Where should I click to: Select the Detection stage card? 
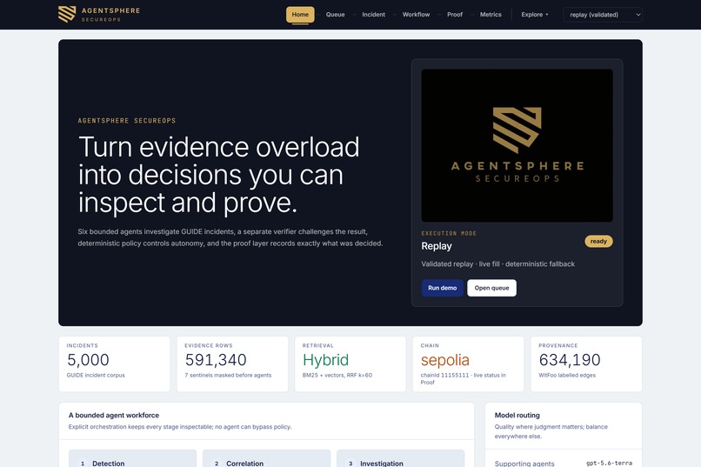point(132,458)
